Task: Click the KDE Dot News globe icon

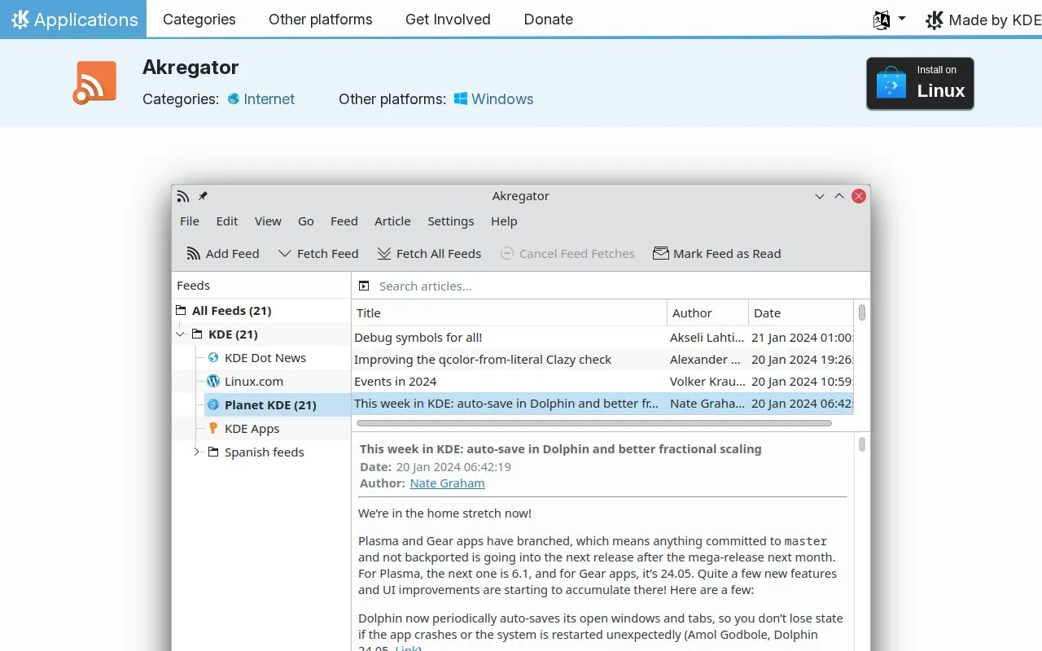Action: 213,357
